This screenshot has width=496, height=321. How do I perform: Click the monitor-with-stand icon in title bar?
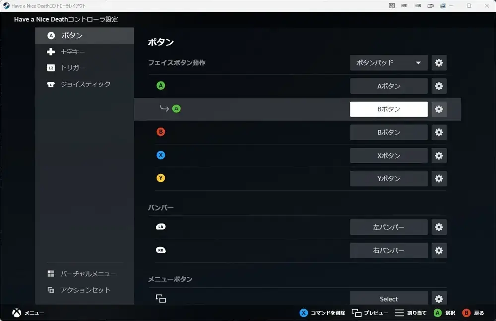click(x=392, y=5)
